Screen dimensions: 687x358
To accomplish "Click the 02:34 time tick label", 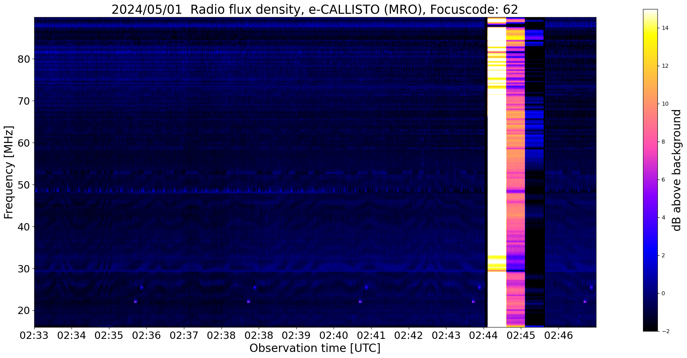I will 72,335.
